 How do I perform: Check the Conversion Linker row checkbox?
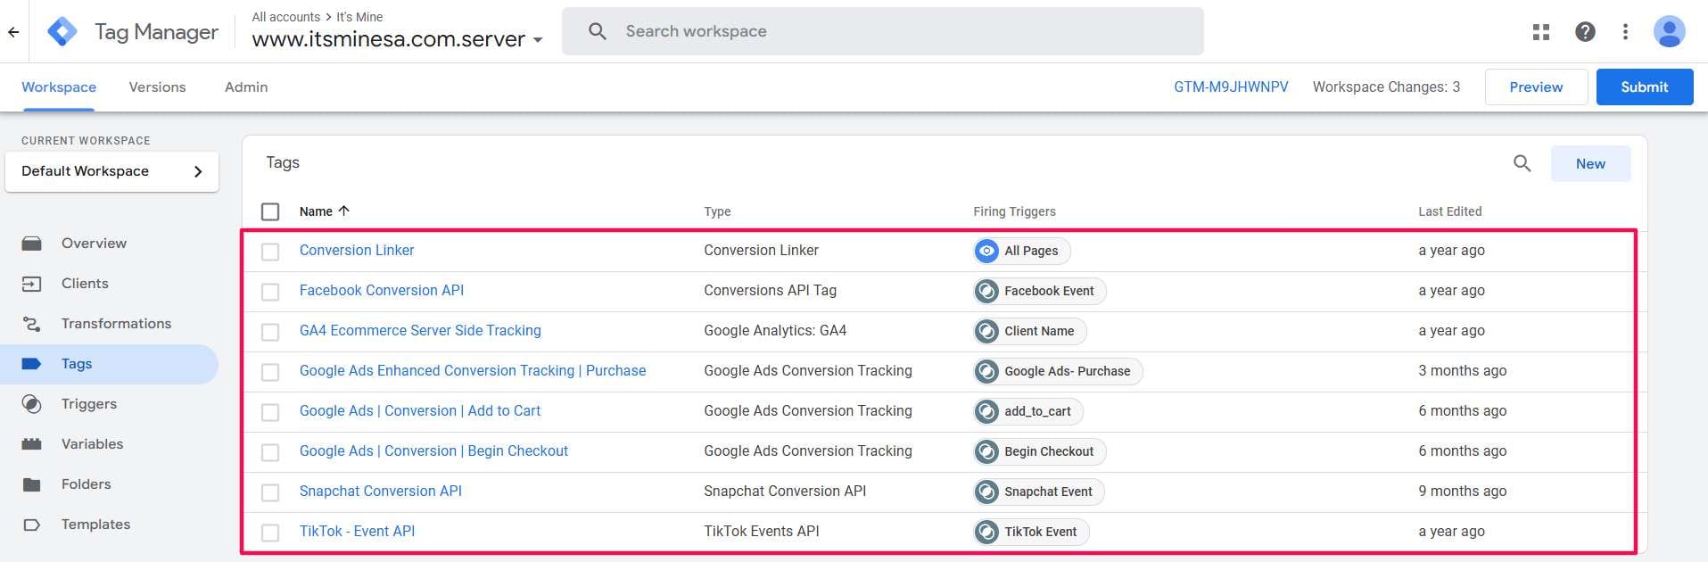tap(270, 252)
